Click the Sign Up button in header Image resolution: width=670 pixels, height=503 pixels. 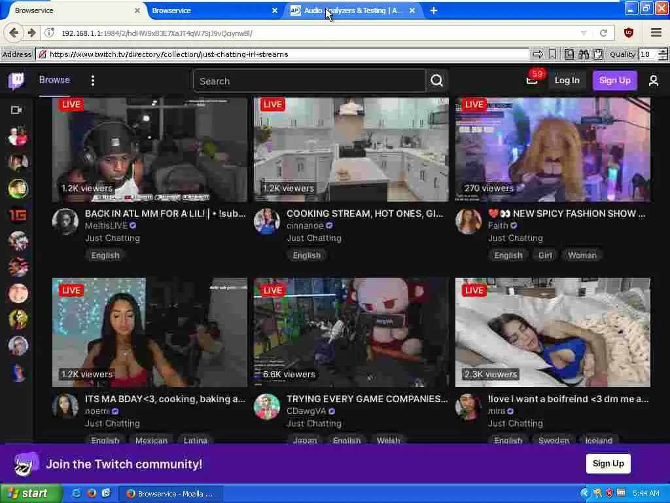[614, 81]
